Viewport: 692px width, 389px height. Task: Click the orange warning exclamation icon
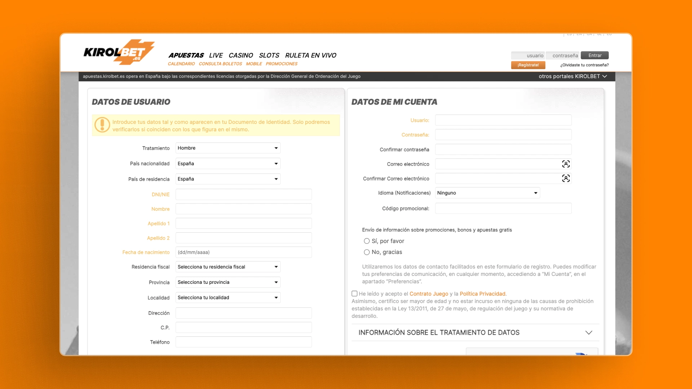(x=102, y=125)
